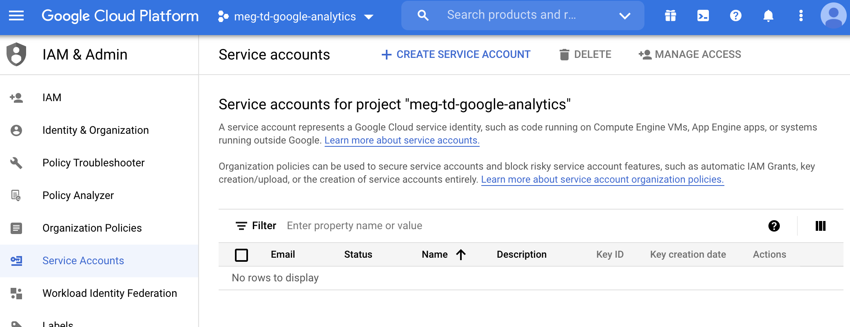Viewport: 850px width, 327px height.
Task: Open Learn more about service accounts link
Action: (402, 140)
